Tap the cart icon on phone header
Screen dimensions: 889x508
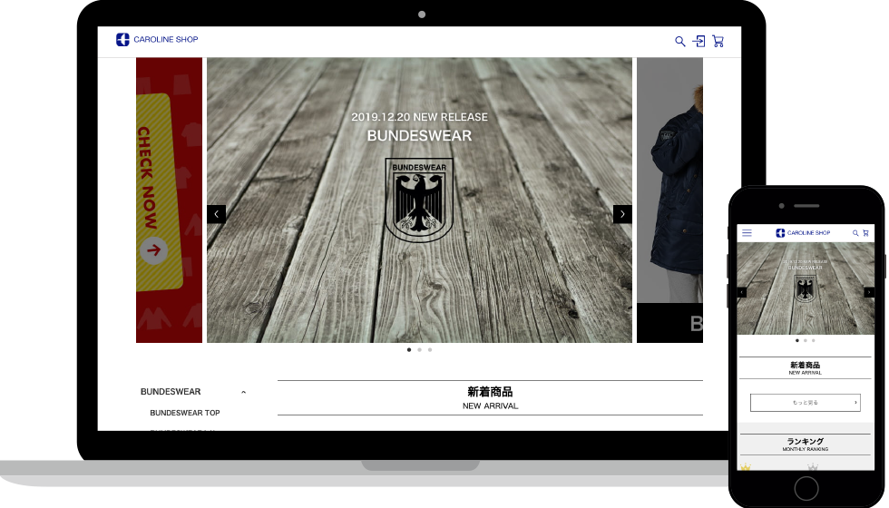click(865, 233)
